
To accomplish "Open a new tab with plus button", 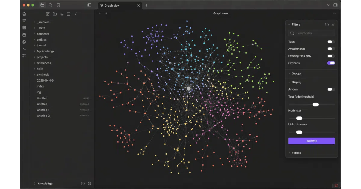I will pos(146,5).
